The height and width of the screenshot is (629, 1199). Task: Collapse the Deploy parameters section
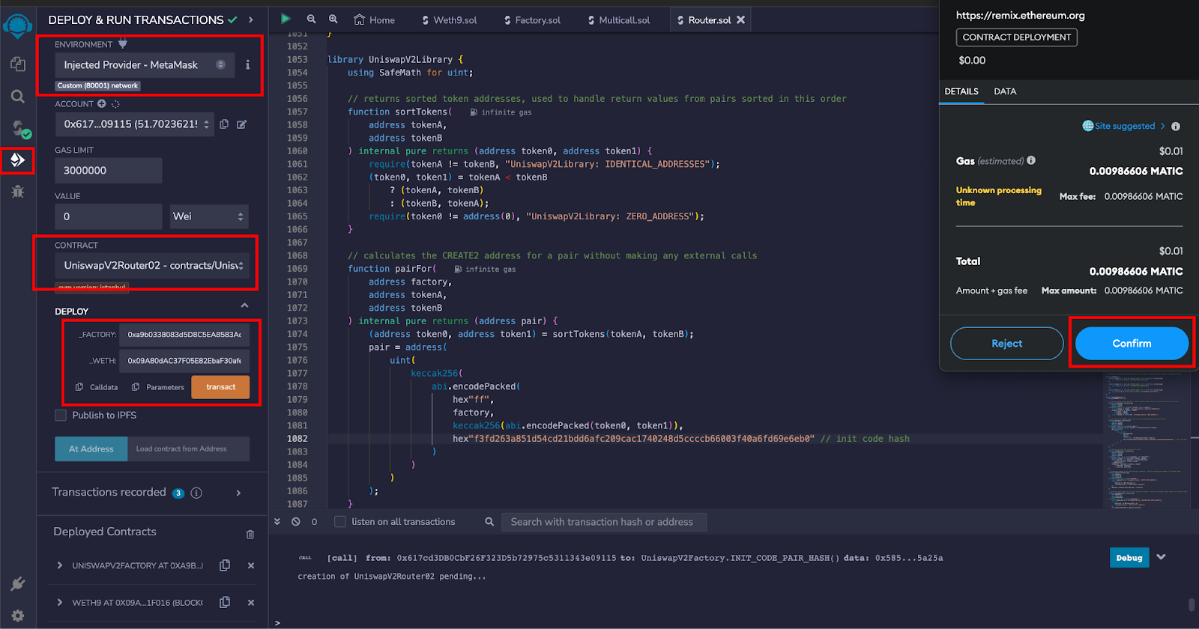pos(244,306)
